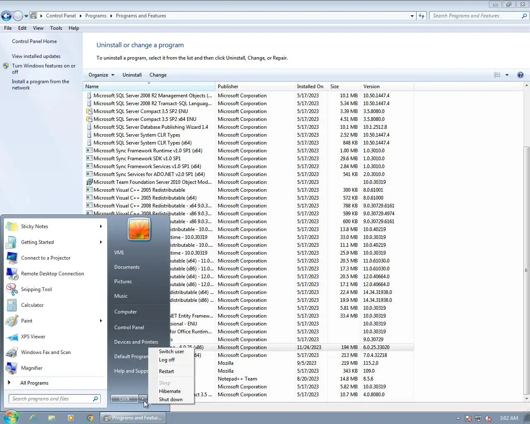Image resolution: width=530 pixels, height=424 pixels.
Task: Click the Search programs and files box
Action: pyautogui.click(x=54, y=399)
